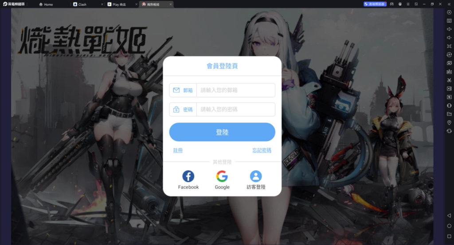This screenshot has height=245, width=454.
Task: Open virtual location pin icon
Action: click(x=449, y=122)
